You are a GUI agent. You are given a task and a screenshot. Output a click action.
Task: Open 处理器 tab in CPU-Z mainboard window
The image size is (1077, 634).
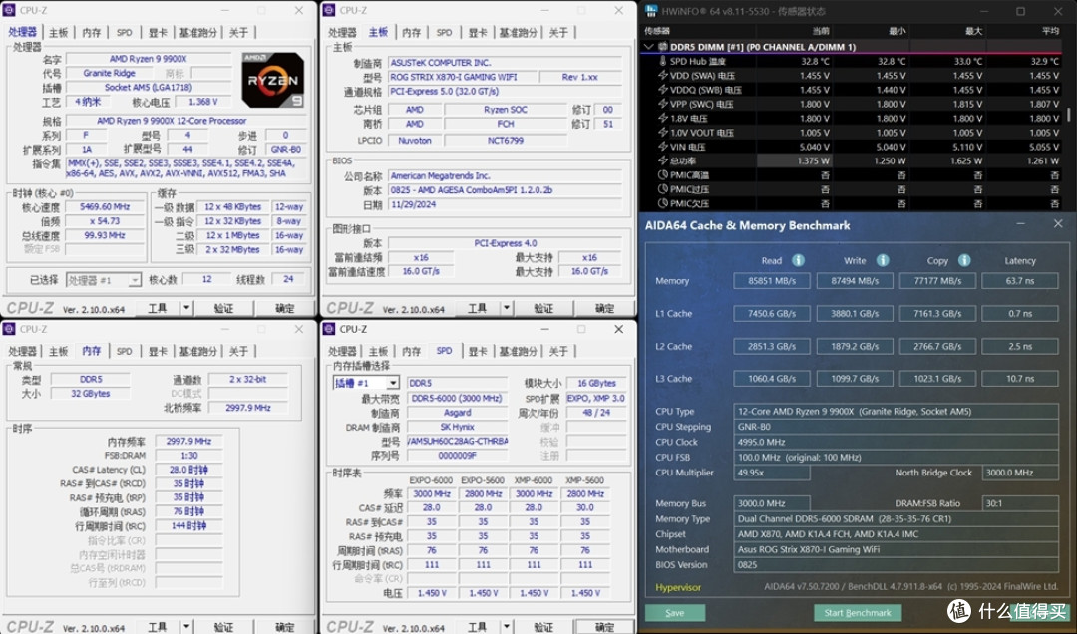342,32
